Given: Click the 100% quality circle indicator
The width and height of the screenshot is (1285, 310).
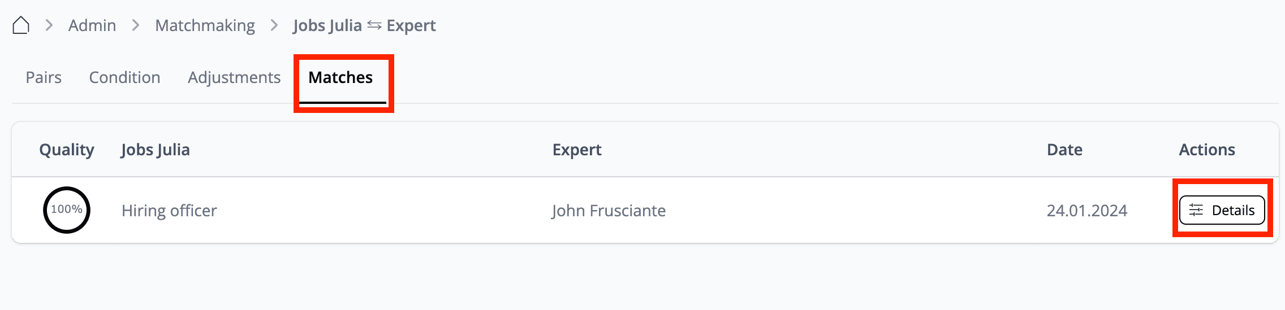Looking at the screenshot, I should click(67, 210).
